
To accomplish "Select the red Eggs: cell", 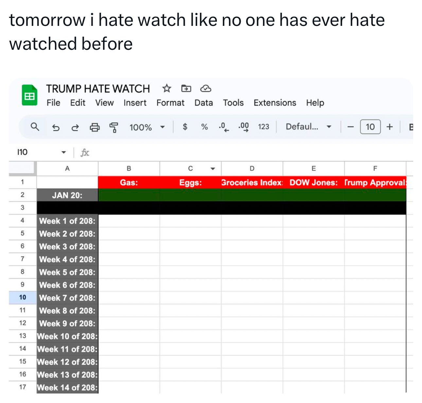I will coord(190,182).
